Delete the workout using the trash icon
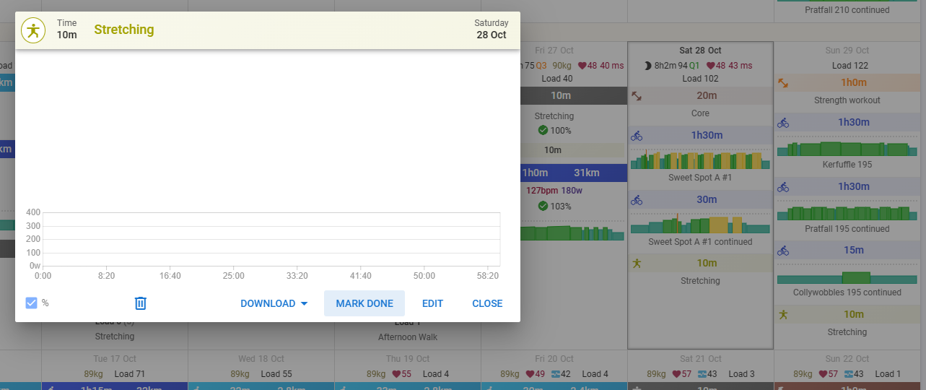Image resolution: width=926 pixels, height=390 pixels. [141, 303]
